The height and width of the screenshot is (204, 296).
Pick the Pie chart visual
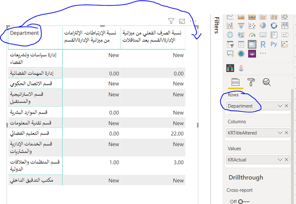tap(263, 26)
